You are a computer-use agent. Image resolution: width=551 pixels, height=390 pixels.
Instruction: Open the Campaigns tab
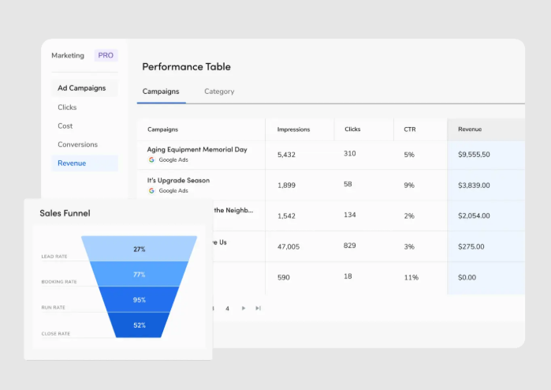[x=161, y=92]
